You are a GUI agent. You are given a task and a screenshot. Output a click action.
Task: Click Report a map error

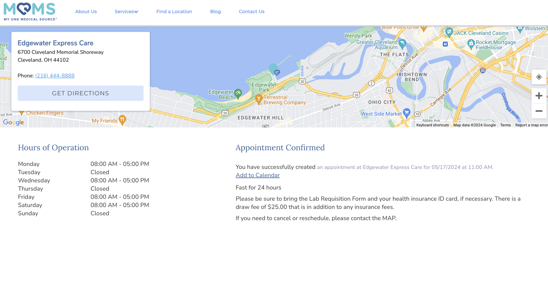tap(531, 125)
